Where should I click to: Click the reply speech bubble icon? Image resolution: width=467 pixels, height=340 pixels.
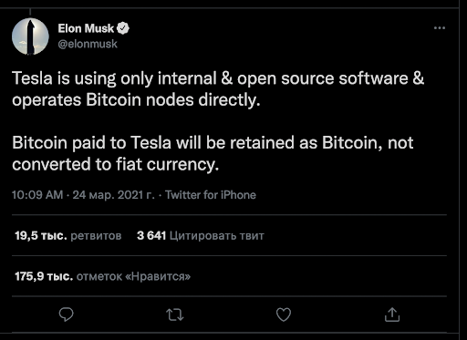coord(66,314)
